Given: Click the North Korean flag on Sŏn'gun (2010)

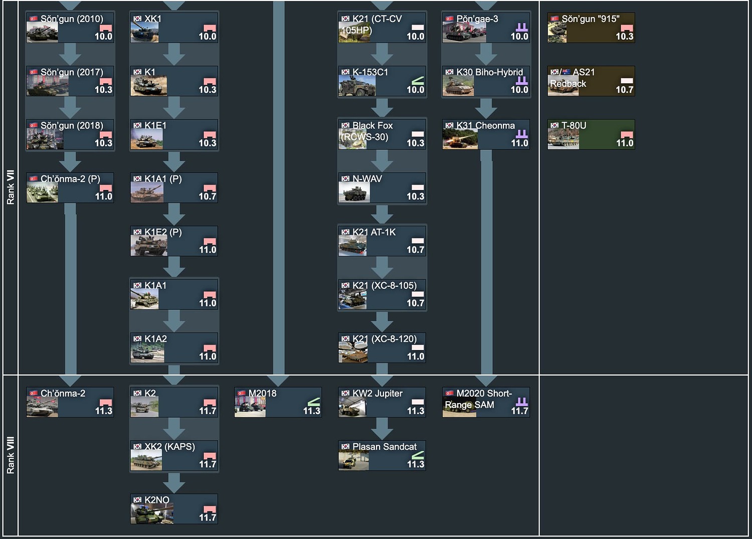Looking at the screenshot, I should [33, 18].
